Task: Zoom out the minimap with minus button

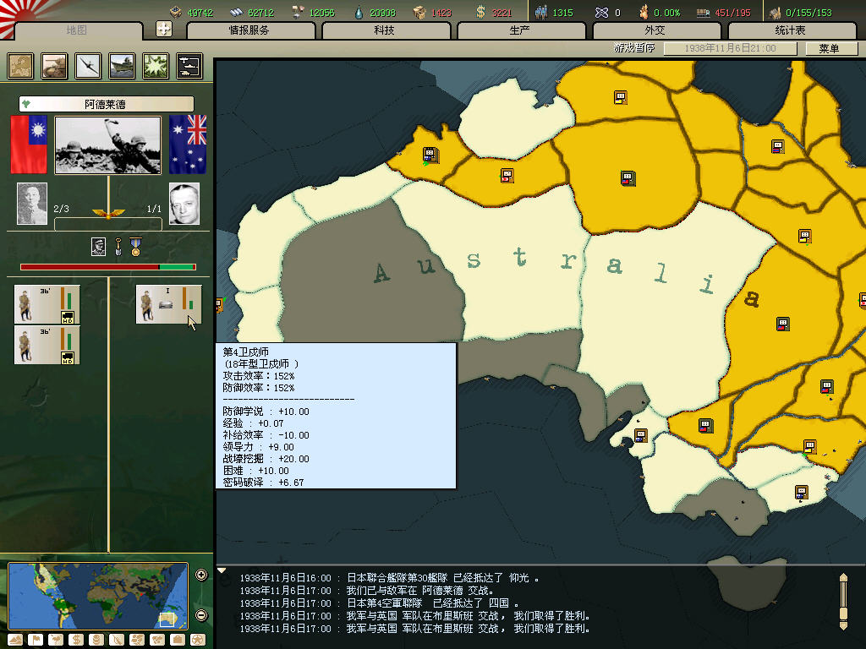Action: coord(201,615)
